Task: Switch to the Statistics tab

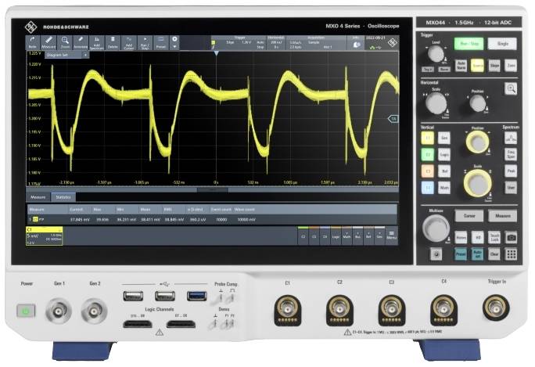Action: click(x=64, y=197)
